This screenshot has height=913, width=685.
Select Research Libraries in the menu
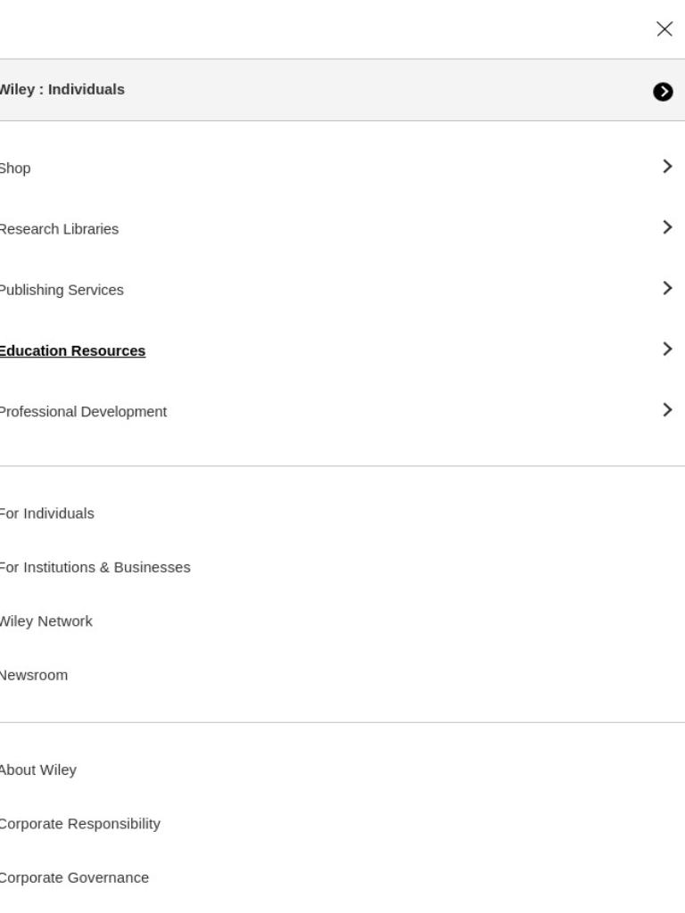pos(59,229)
